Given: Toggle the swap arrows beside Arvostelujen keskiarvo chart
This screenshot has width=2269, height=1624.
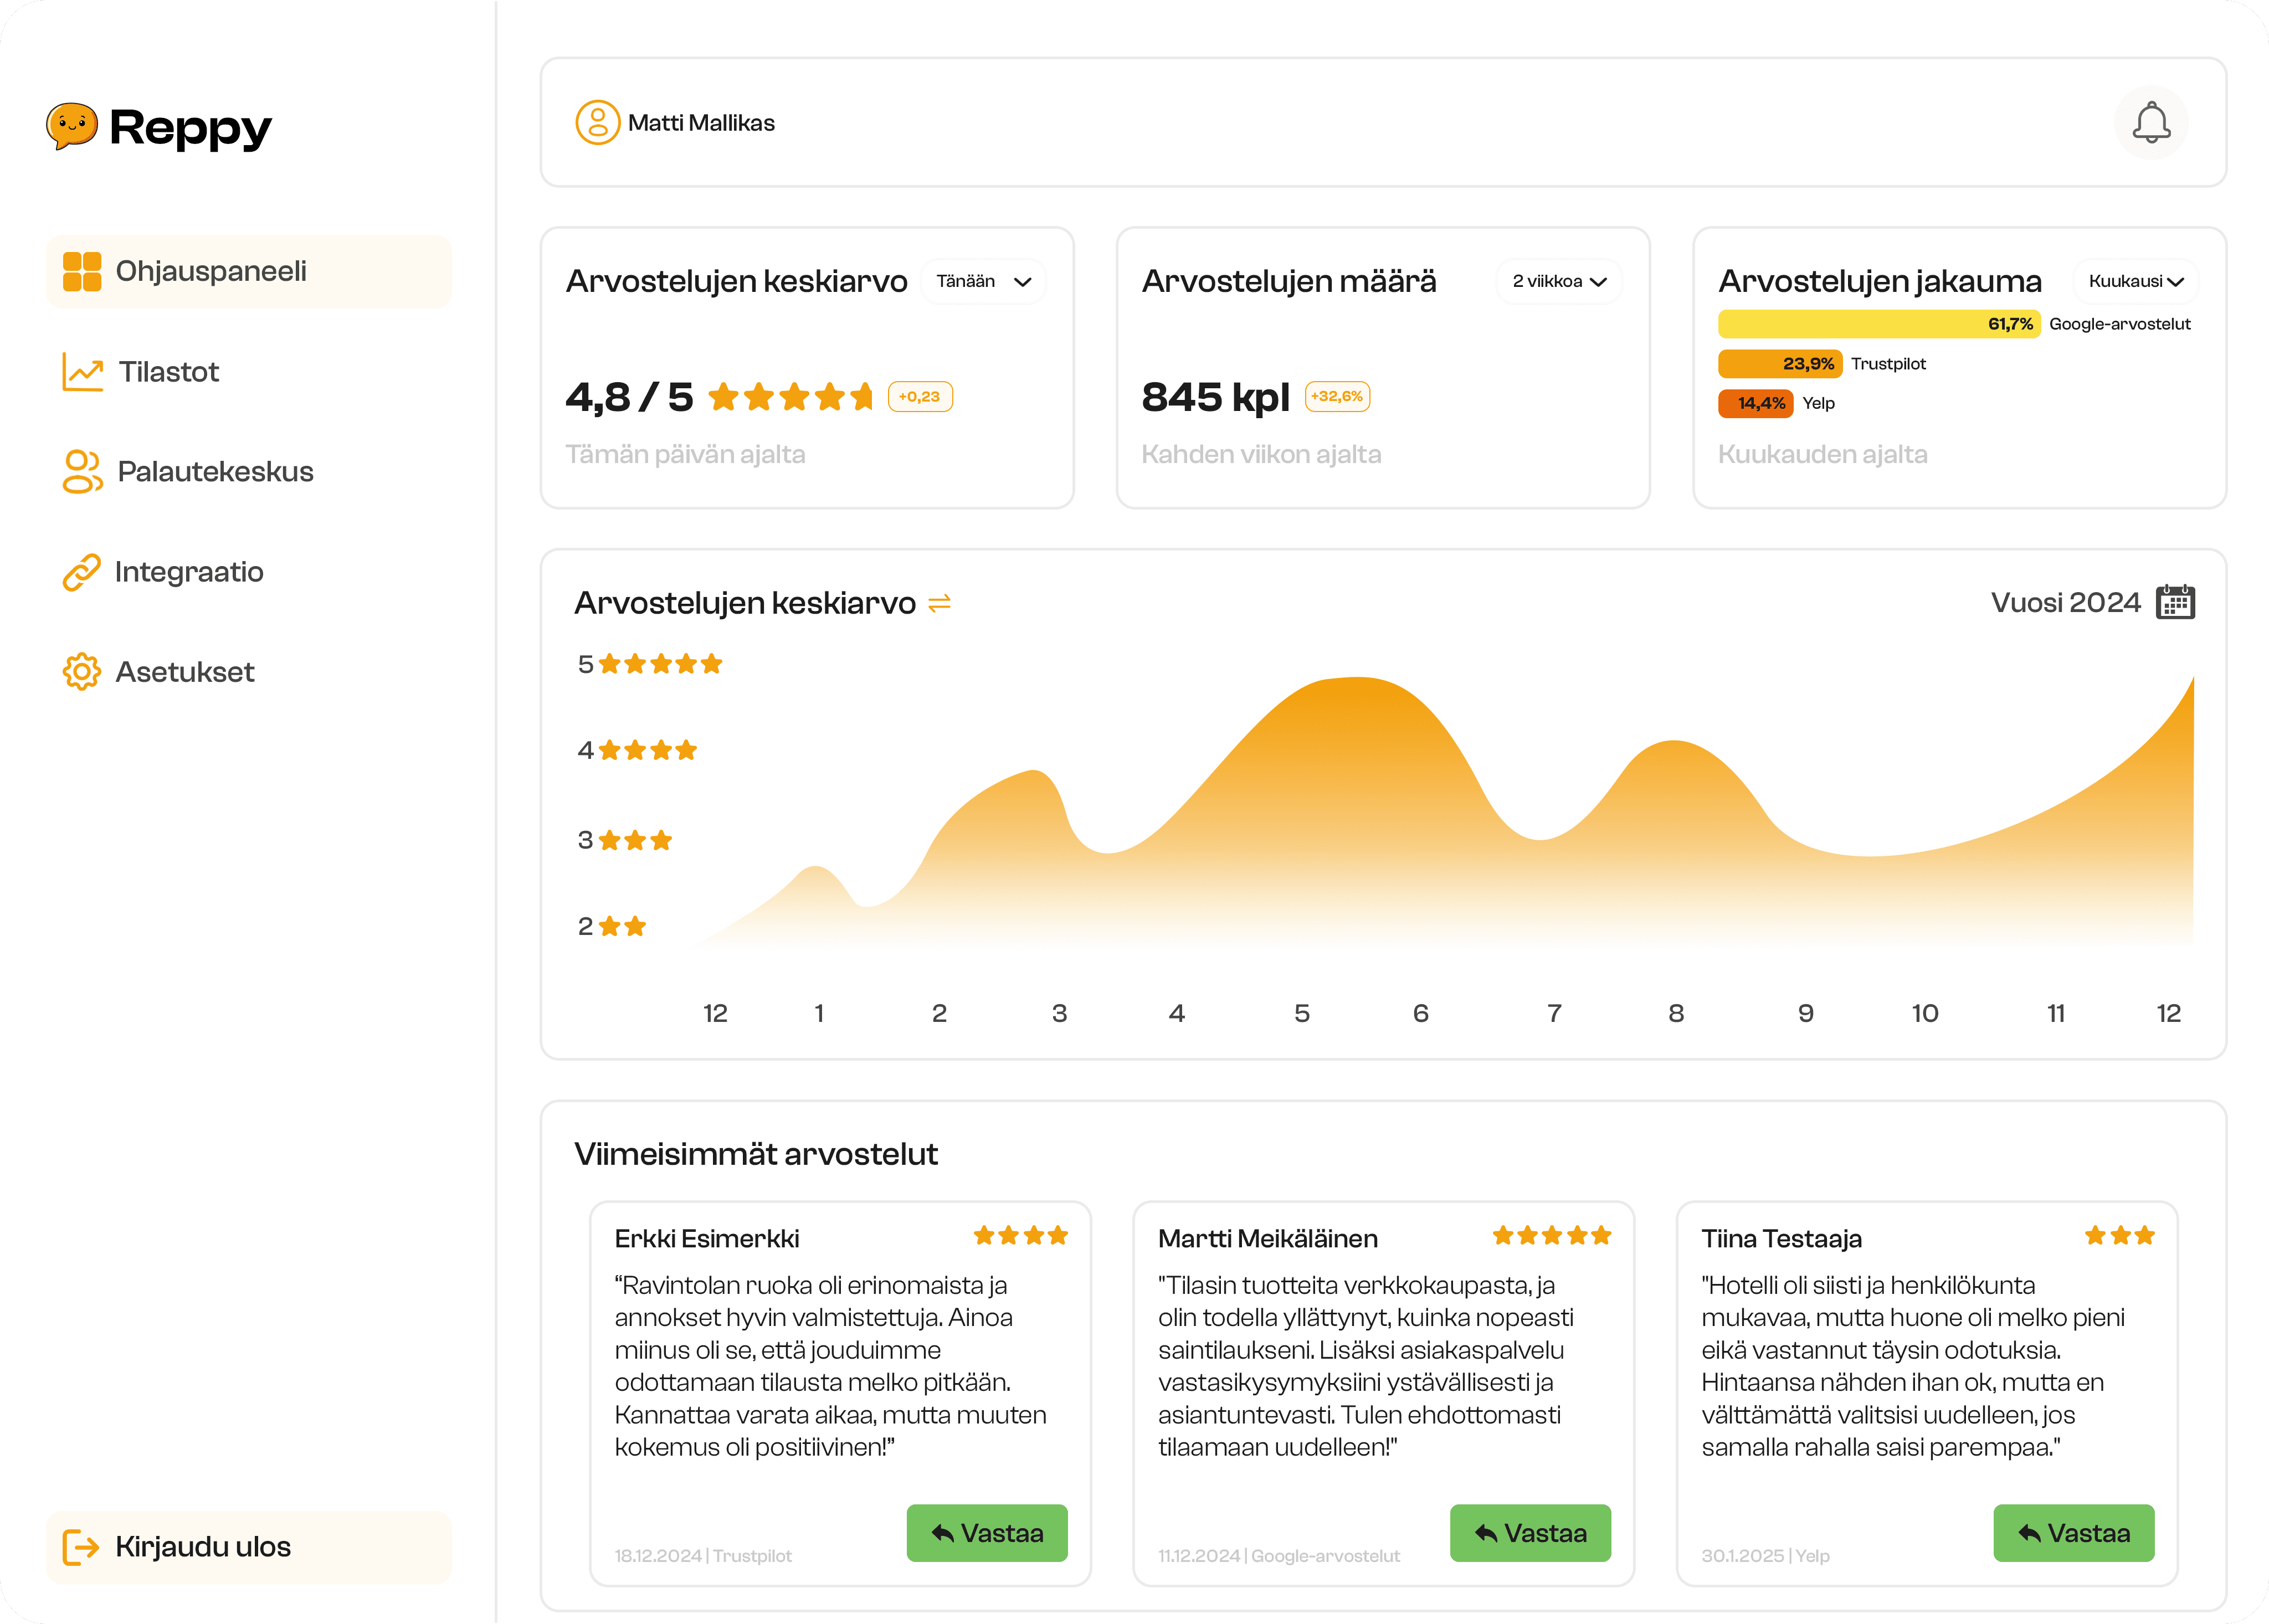Looking at the screenshot, I should tap(939, 603).
